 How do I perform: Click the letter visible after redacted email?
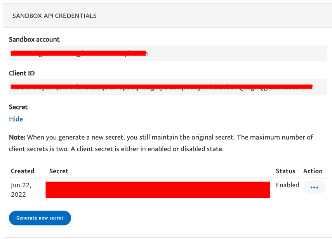[146, 54]
